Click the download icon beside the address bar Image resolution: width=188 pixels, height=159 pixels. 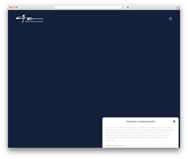point(128,7)
